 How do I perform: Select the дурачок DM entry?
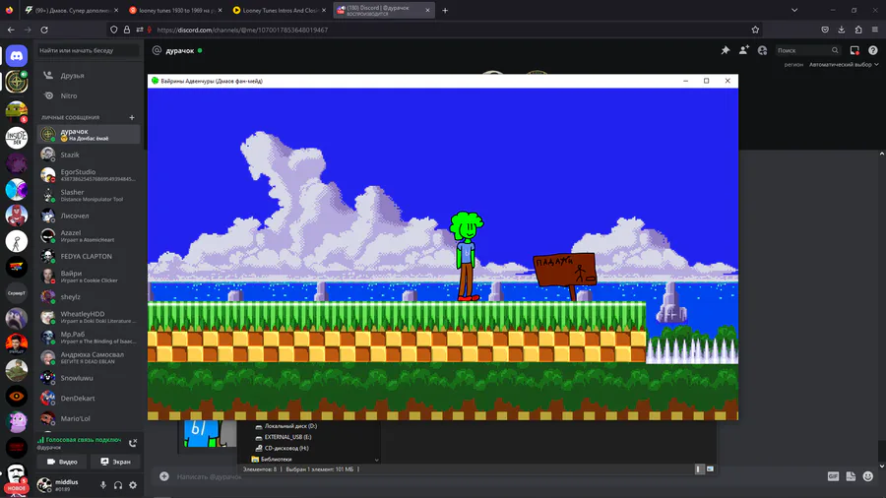(89, 134)
